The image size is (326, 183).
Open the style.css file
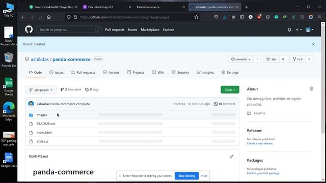pyautogui.click(x=43, y=141)
